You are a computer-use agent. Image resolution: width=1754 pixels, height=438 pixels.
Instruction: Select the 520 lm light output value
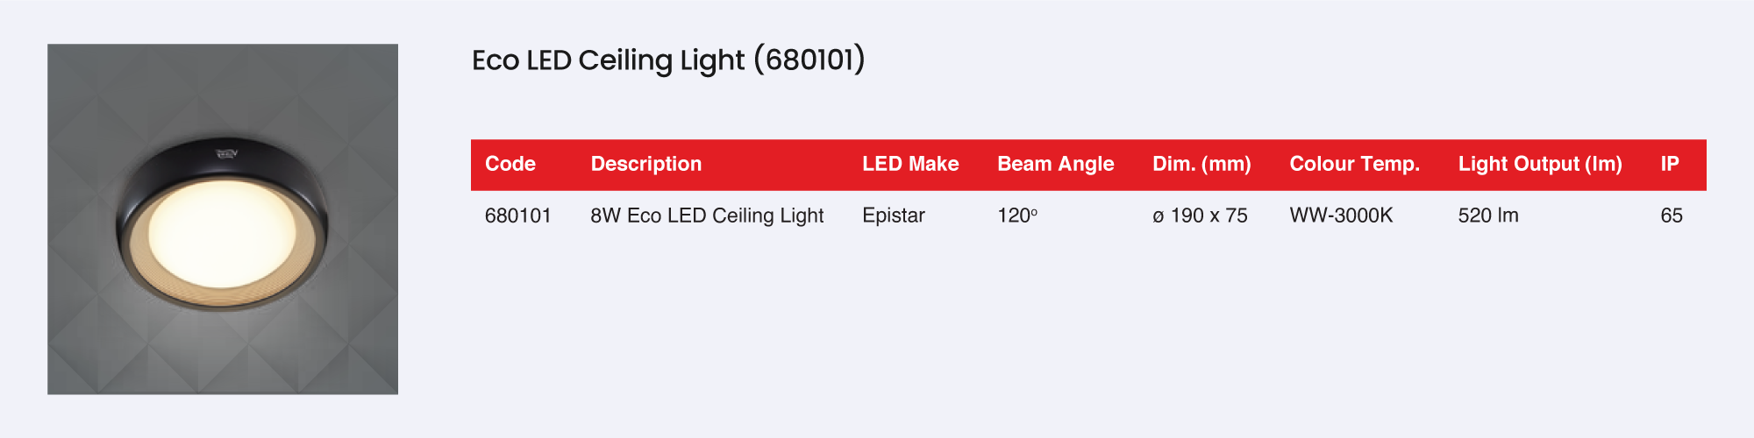tap(1488, 215)
